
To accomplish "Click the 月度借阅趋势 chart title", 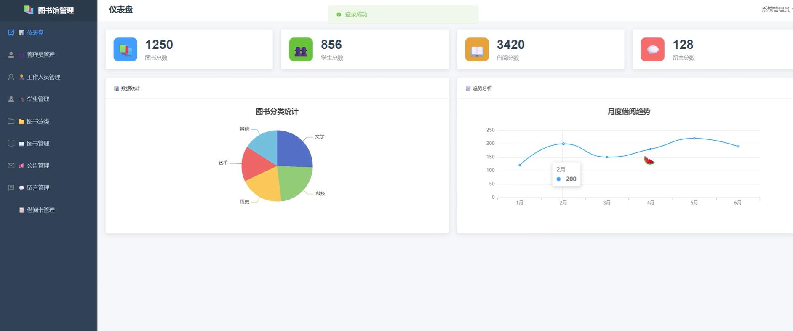I will 629,112.
